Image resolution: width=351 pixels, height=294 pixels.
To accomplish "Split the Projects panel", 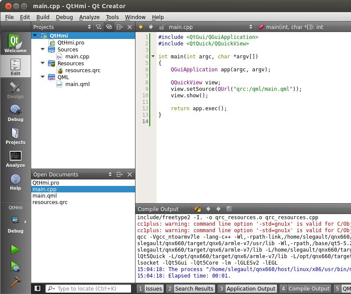I will 120,27.
